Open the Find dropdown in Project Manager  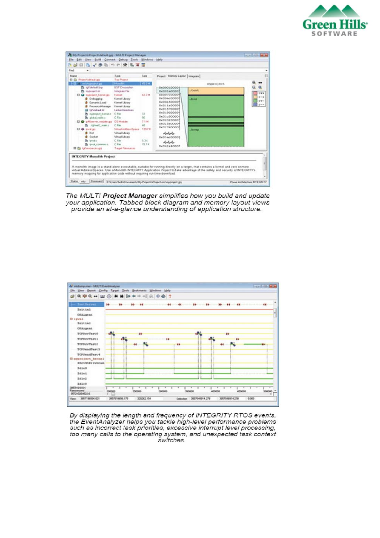(x=88, y=70)
